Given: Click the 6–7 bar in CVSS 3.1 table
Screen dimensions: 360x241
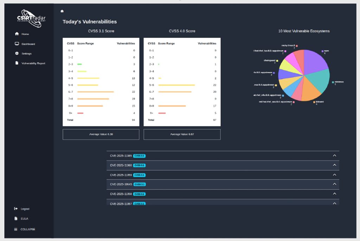Looking at the screenshot, I should [x=95, y=92].
